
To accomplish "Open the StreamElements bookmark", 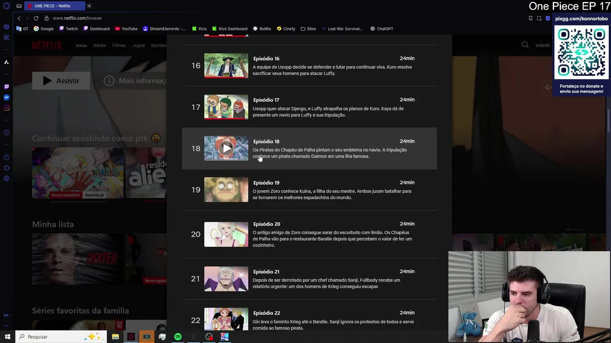I will pyautogui.click(x=164, y=29).
